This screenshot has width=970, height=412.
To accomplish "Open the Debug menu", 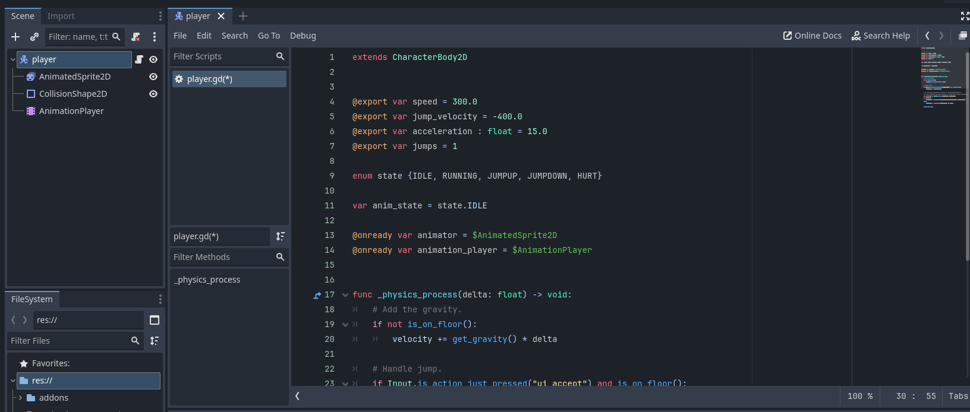I will (303, 36).
